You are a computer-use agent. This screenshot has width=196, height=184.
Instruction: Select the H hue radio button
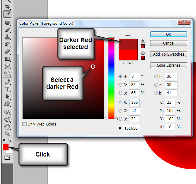coord(120,77)
